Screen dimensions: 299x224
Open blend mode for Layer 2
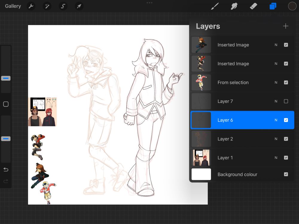tap(276, 139)
